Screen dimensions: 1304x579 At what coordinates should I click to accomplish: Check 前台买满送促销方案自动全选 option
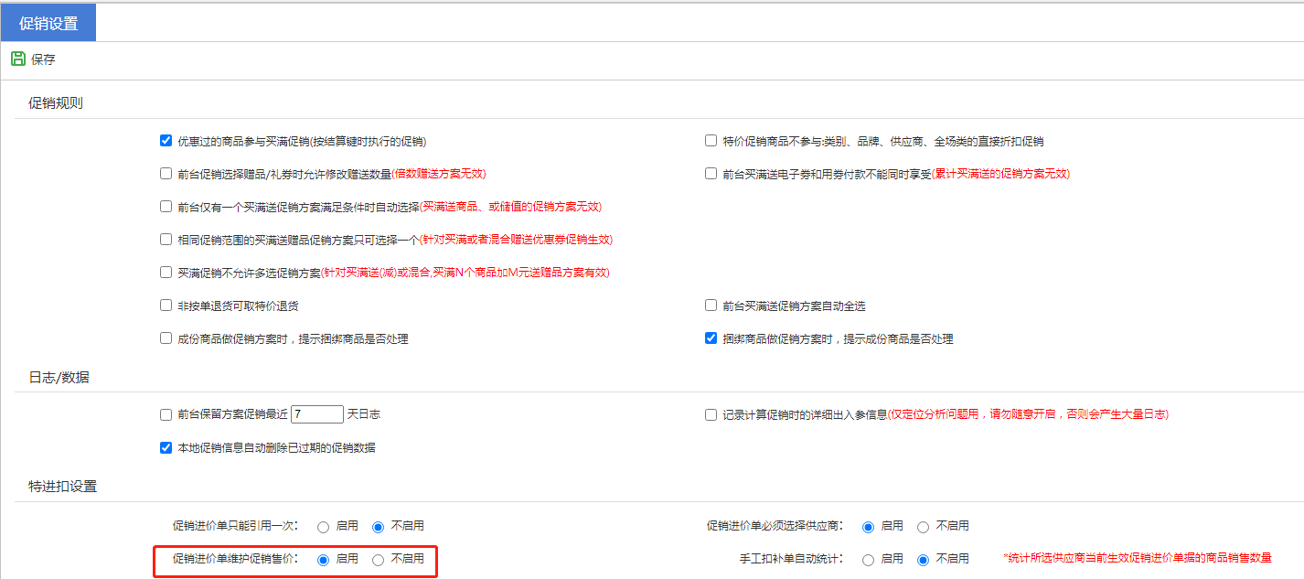pos(711,306)
